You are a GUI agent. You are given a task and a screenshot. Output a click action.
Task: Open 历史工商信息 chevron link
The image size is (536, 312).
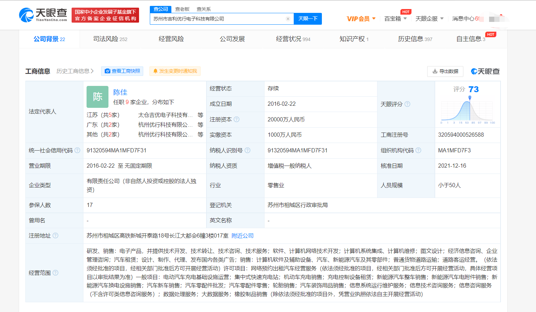(x=75, y=71)
